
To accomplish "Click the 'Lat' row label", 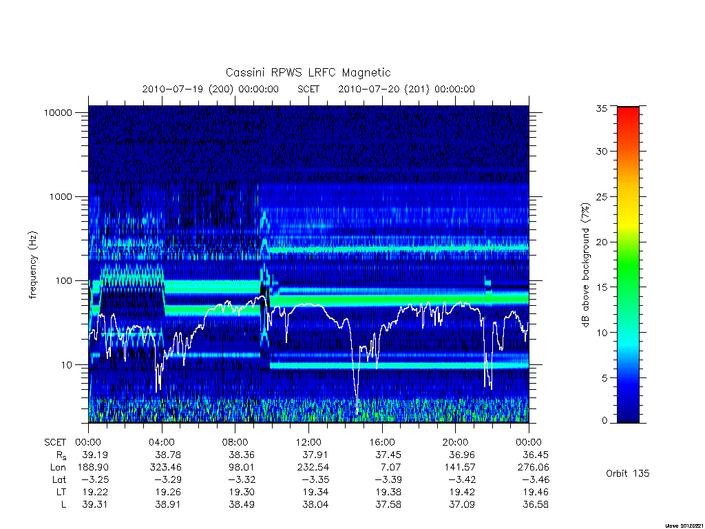I will (x=59, y=480).
